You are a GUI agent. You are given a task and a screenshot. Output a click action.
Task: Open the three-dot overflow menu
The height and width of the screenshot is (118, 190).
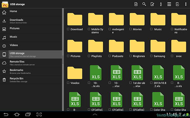pos(186,4)
